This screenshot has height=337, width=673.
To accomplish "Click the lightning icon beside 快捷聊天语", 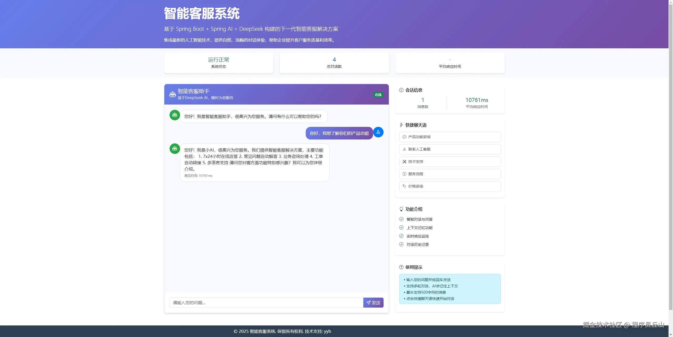I will pyautogui.click(x=401, y=125).
